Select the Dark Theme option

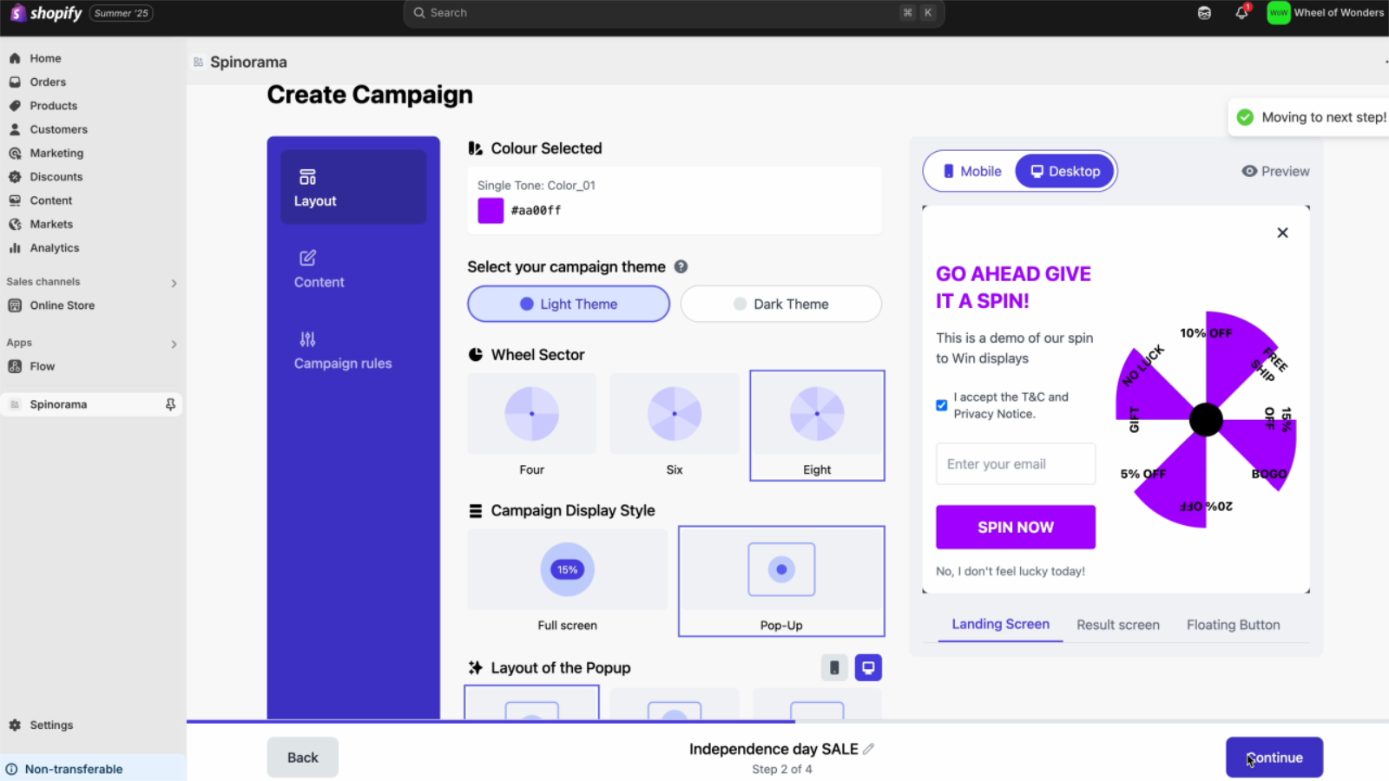point(780,304)
